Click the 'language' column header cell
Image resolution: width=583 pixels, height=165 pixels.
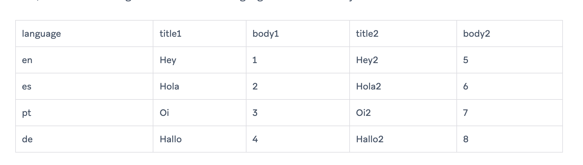(x=41, y=34)
